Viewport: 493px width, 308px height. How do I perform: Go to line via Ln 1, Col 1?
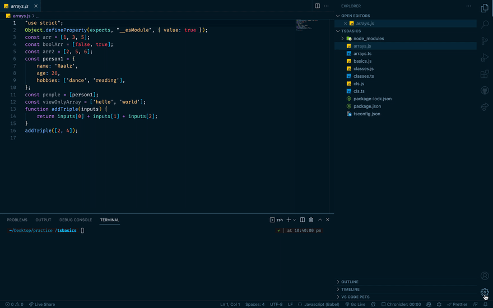230,304
